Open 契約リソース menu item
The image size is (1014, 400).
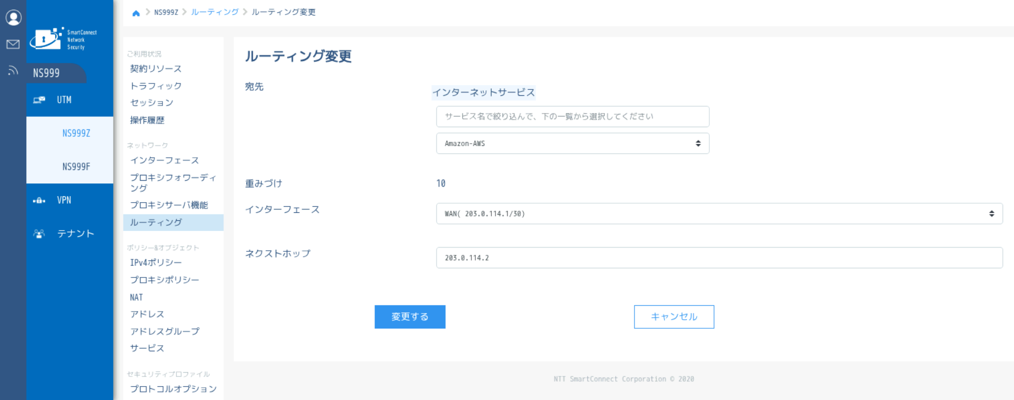click(156, 68)
